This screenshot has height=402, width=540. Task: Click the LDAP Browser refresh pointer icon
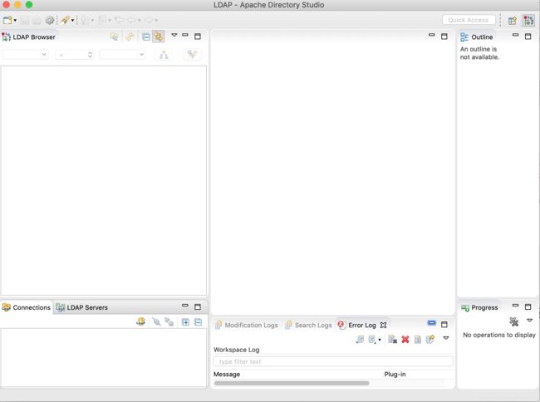(115, 37)
